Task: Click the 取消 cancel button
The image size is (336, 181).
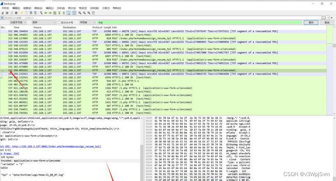Action: [327, 22]
